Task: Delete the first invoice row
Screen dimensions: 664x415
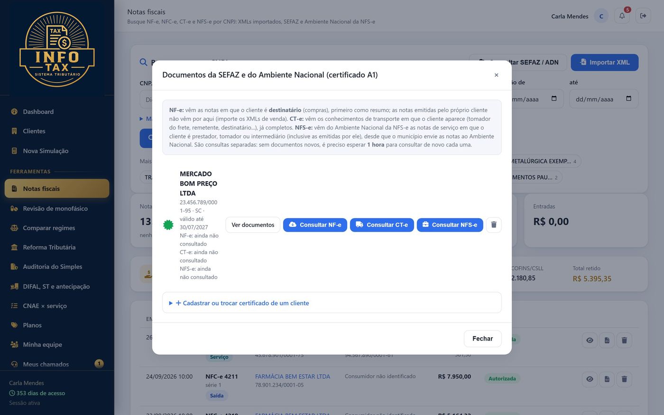Action: 624,340
